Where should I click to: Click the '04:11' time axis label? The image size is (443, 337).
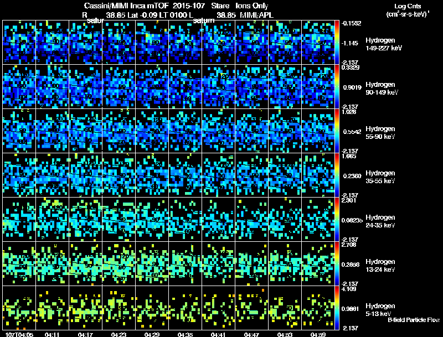[52, 334]
